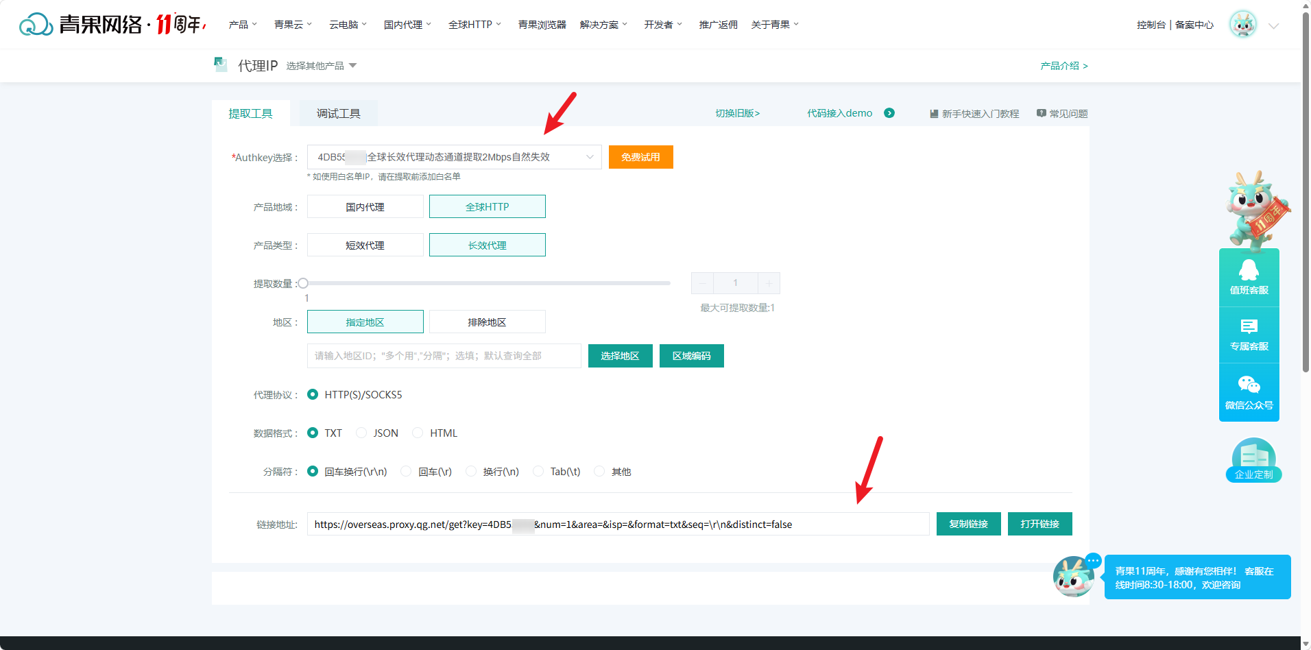Open 青果浏览器 nav item
This screenshot has height=650, width=1311.
542,25
